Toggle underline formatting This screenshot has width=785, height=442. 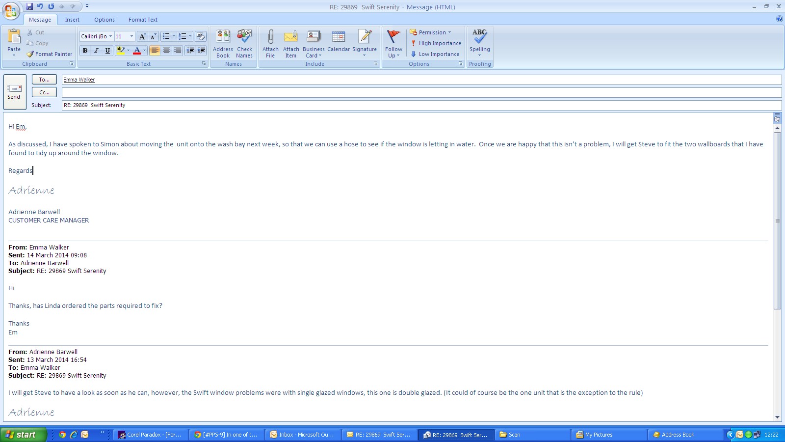coord(107,51)
